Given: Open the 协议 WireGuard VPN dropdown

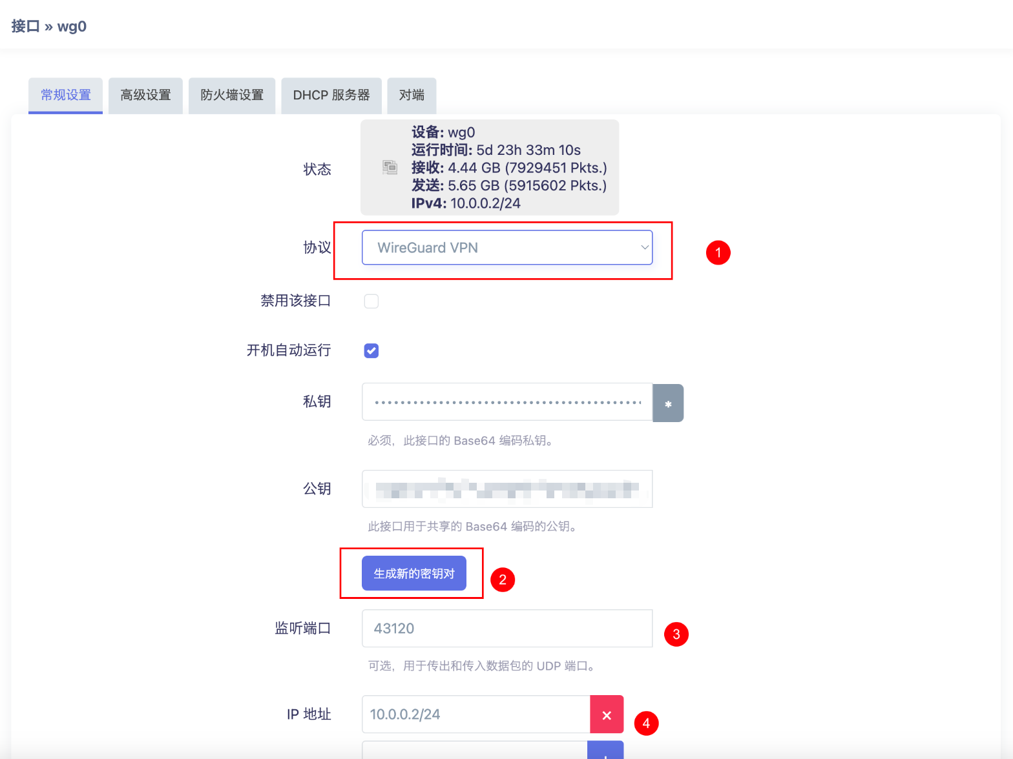Looking at the screenshot, I should 507,248.
